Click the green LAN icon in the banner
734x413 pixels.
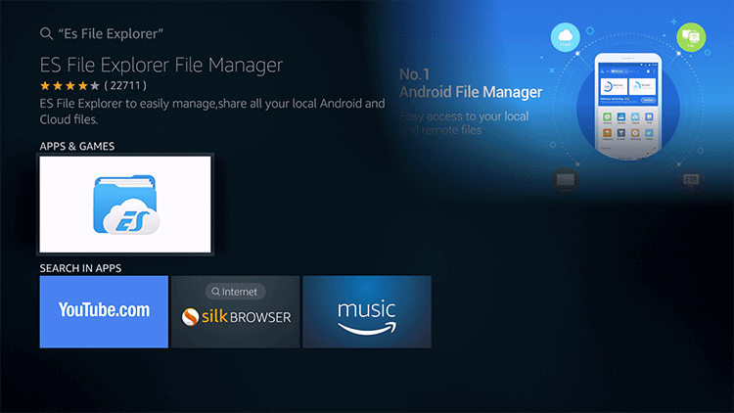tap(691, 36)
